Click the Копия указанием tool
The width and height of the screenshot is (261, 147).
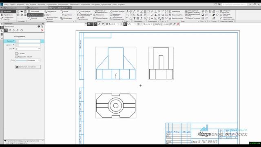(83, 18)
